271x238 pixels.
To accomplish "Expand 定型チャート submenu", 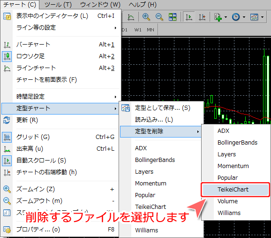I will 60,108.
